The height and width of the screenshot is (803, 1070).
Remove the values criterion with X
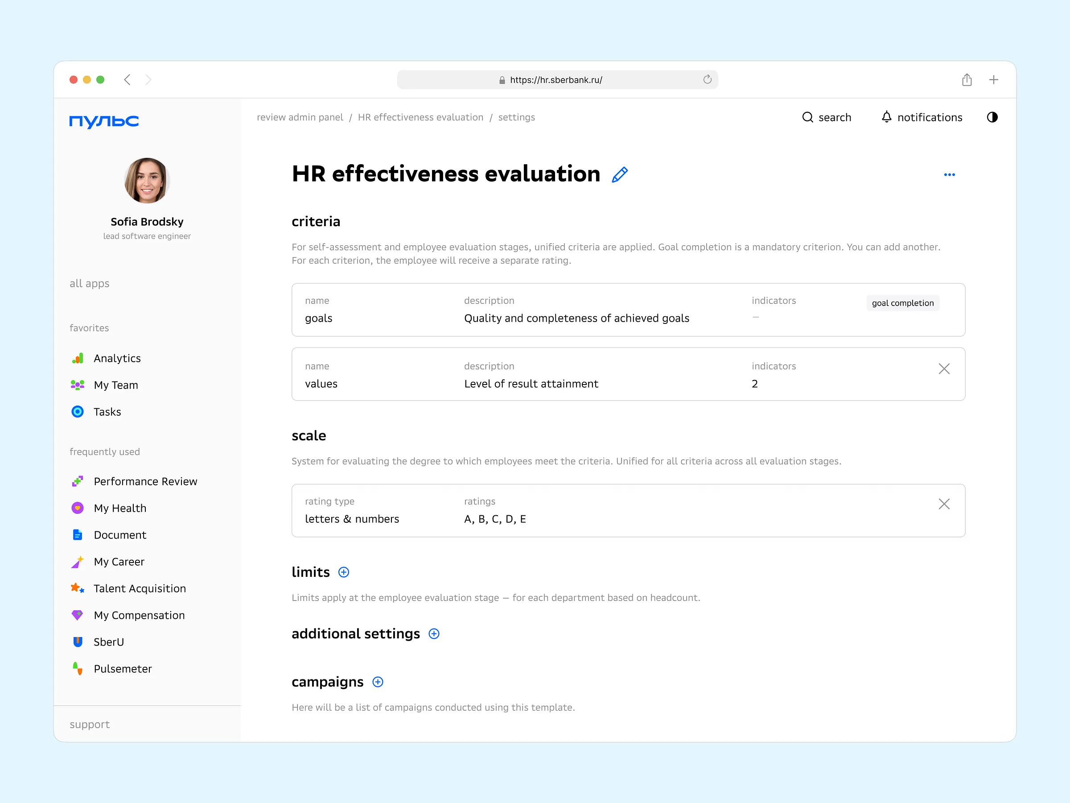coord(944,369)
